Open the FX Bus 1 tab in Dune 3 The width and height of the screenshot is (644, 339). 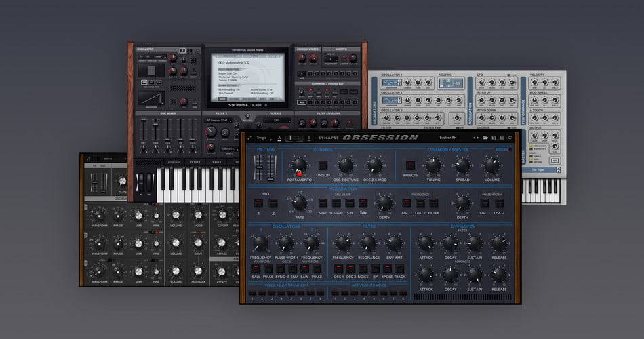[195, 162]
